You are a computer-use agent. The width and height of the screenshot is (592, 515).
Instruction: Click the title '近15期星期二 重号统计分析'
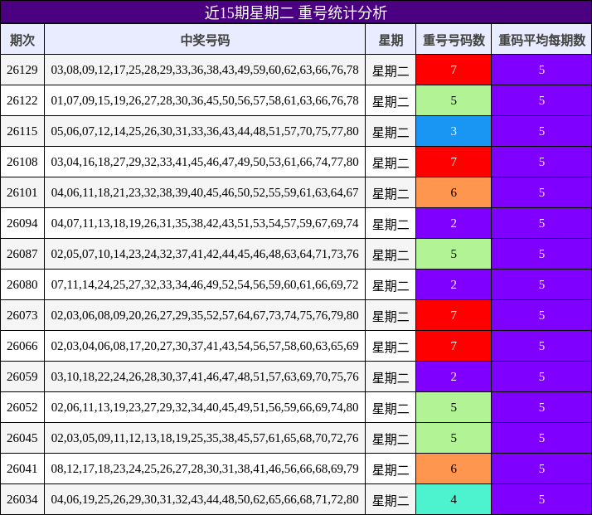pyautogui.click(x=296, y=12)
